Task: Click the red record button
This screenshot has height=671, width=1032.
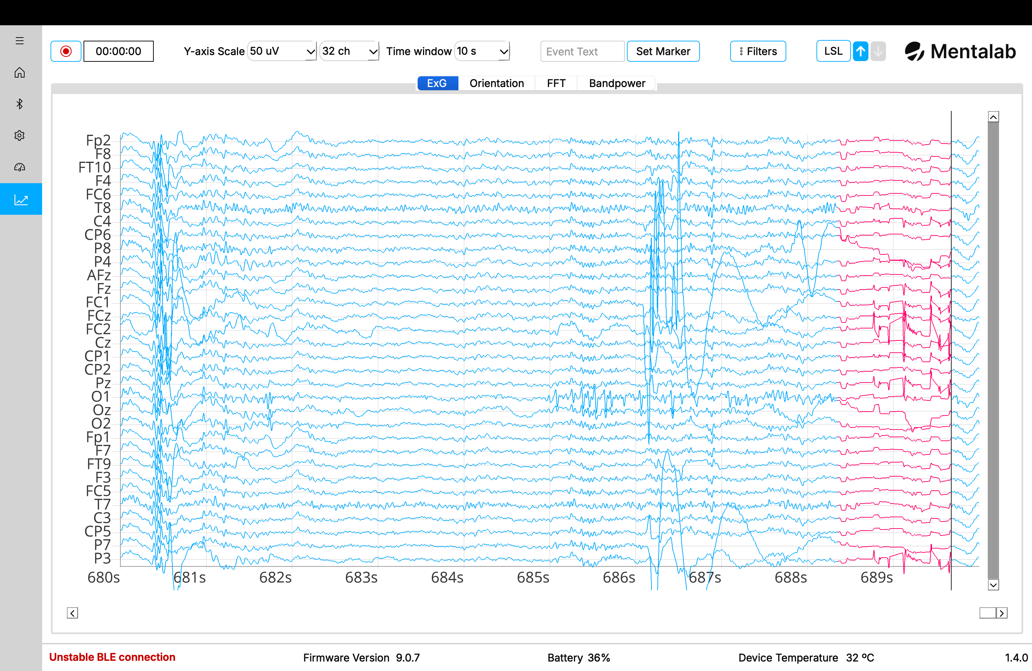Action: click(66, 52)
